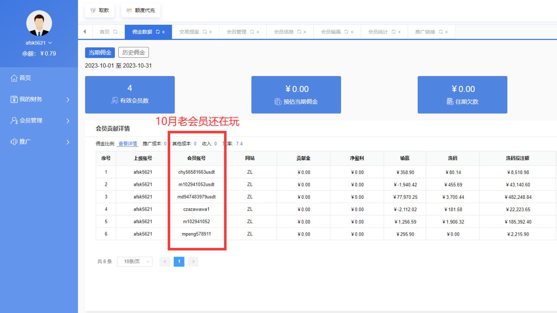
Task: Click the refresh icon on 佣金数据 tab
Action: (x=158, y=32)
